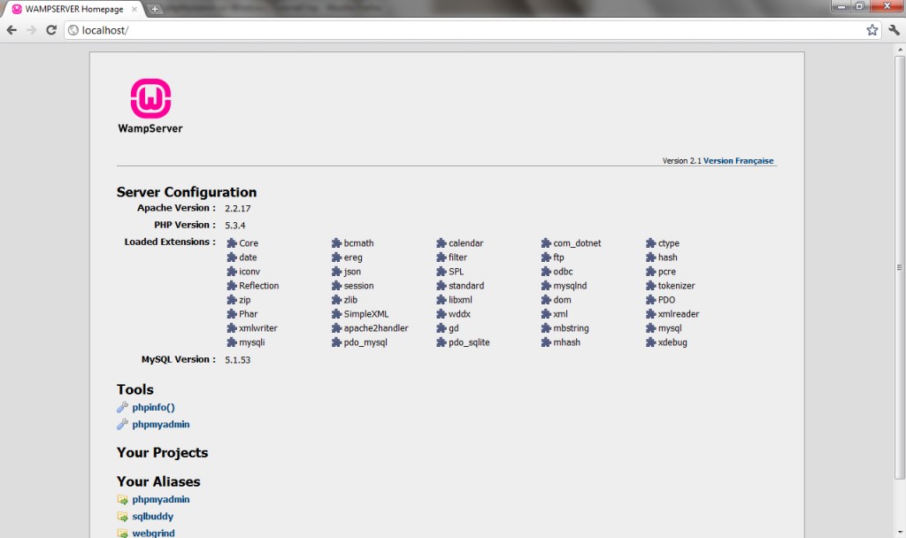Open the Chrome wrench menu
The width and height of the screenshot is (906, 538).
(x=894, y=30)
